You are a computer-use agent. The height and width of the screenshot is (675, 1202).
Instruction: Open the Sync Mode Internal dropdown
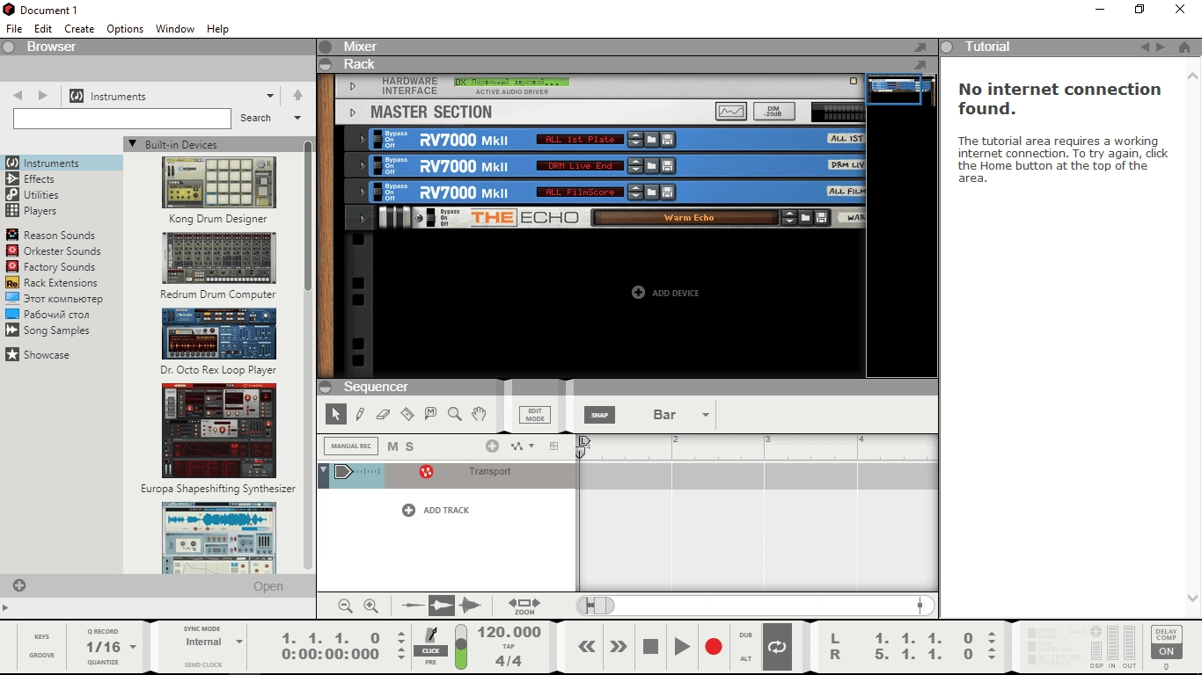[x=238, y=642]
